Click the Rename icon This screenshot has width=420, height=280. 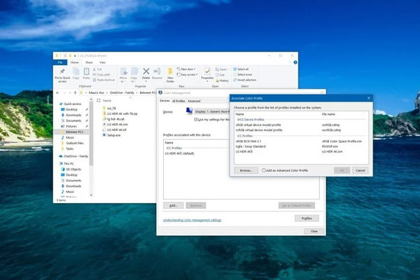click(157, 71)
